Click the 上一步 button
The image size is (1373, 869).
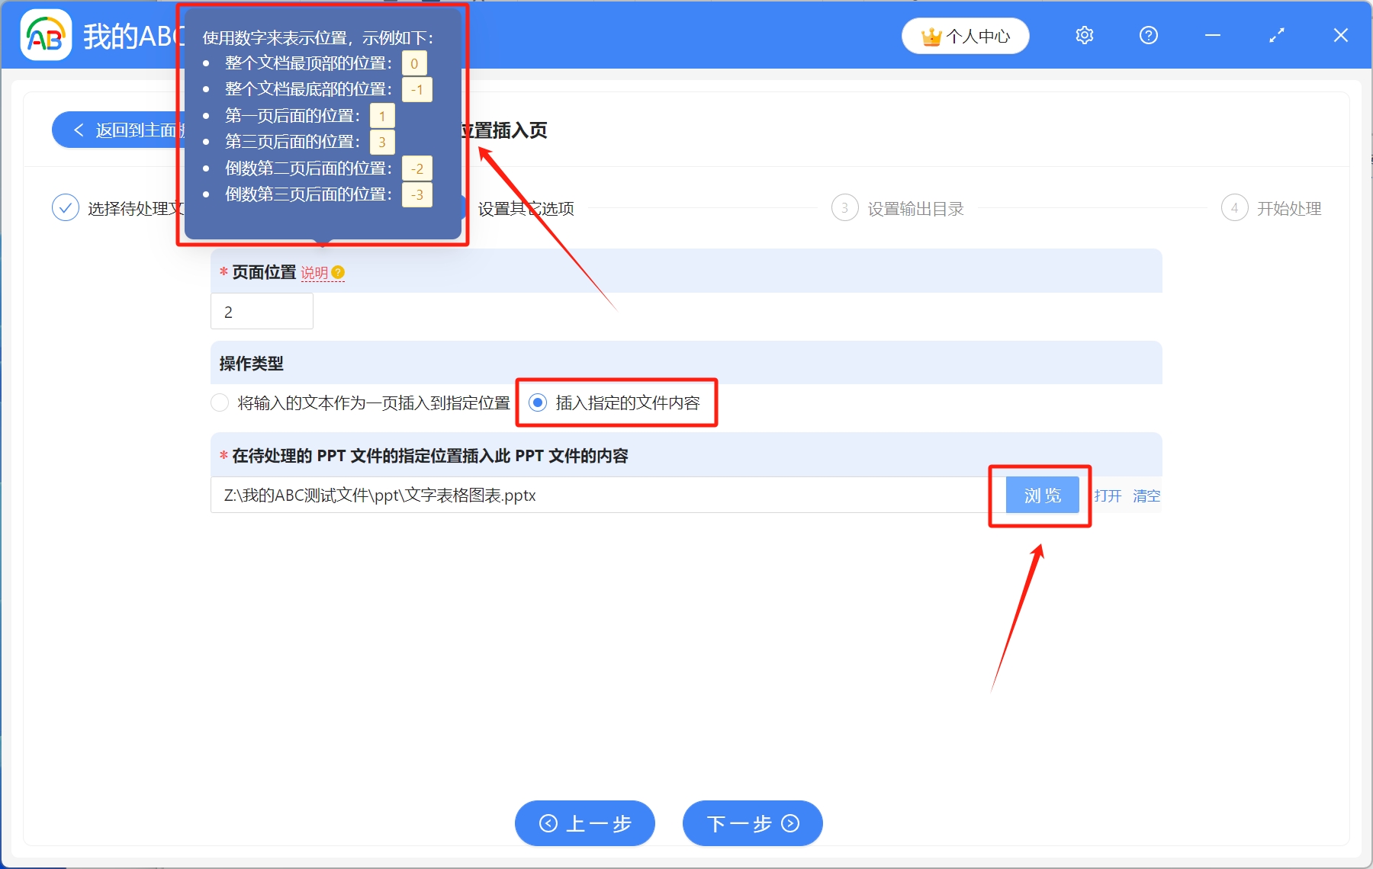click(585, 823)
